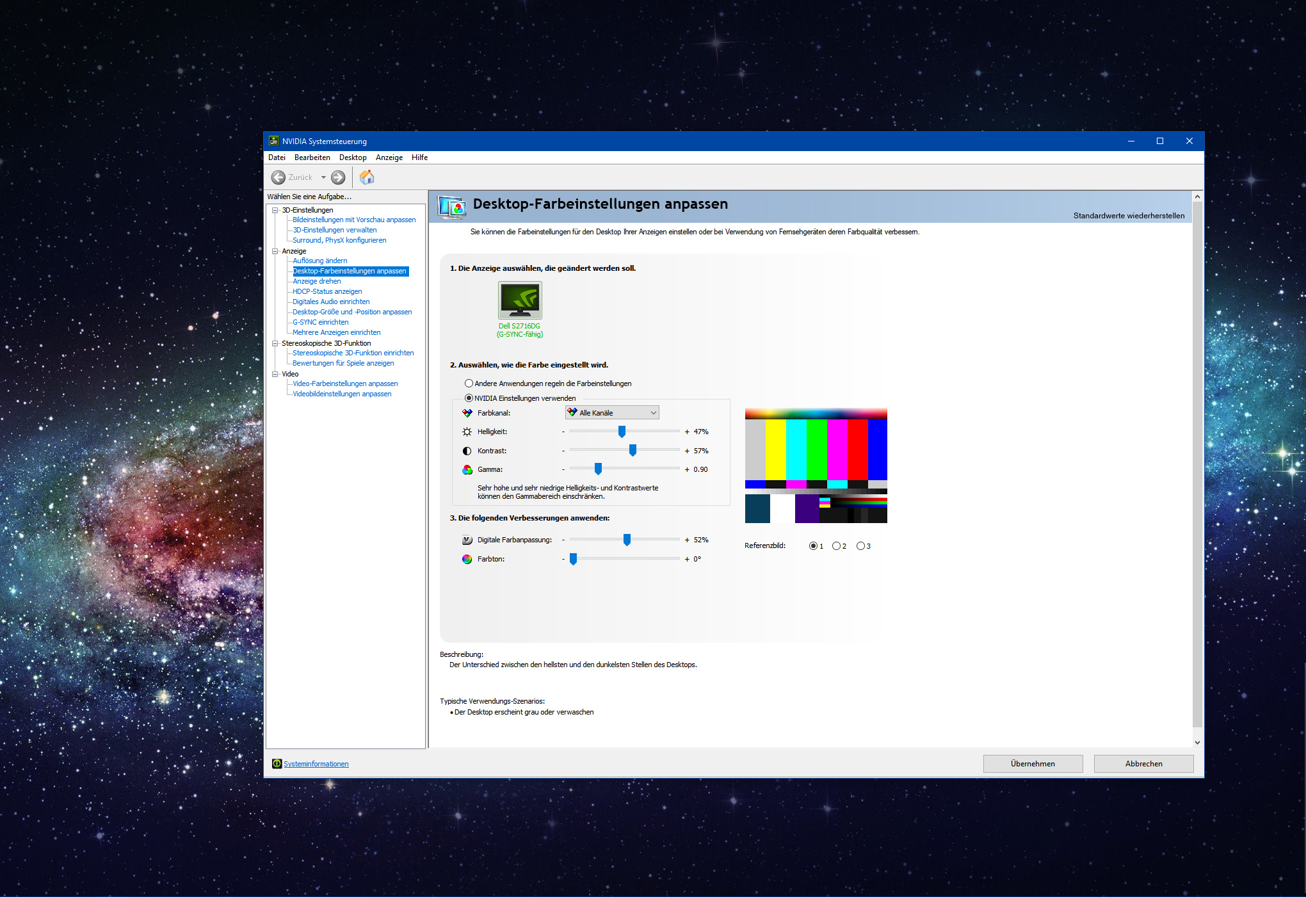Click the Kontrast half-circle icon
The width and height of the screenshot is (1306, 897).
point(467,451)
